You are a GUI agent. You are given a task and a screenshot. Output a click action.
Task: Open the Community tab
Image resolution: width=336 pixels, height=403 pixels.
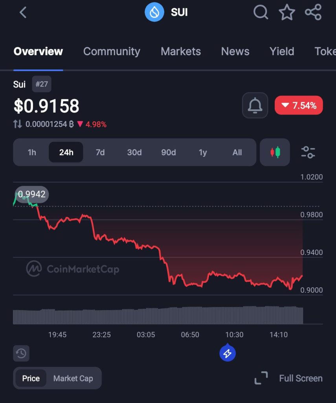[x=112, y=52]
